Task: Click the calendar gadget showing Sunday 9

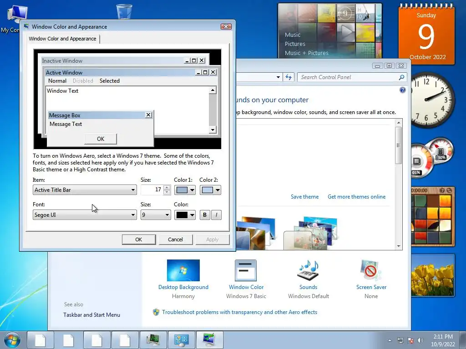Action: (426, 34)
